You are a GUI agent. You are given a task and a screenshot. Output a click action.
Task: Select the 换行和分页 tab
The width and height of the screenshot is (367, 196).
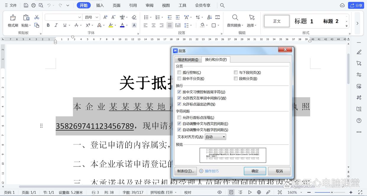point(216,60)
